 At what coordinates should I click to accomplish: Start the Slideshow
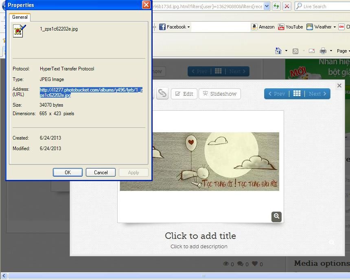coord(220,94)
